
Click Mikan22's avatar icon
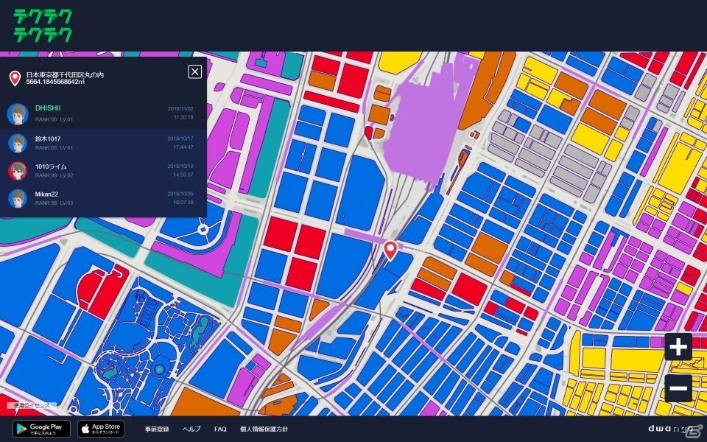pos(18,199)
